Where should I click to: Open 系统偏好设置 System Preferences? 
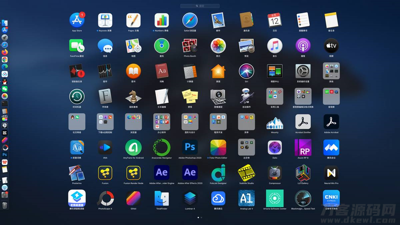(x=303, y=71)
